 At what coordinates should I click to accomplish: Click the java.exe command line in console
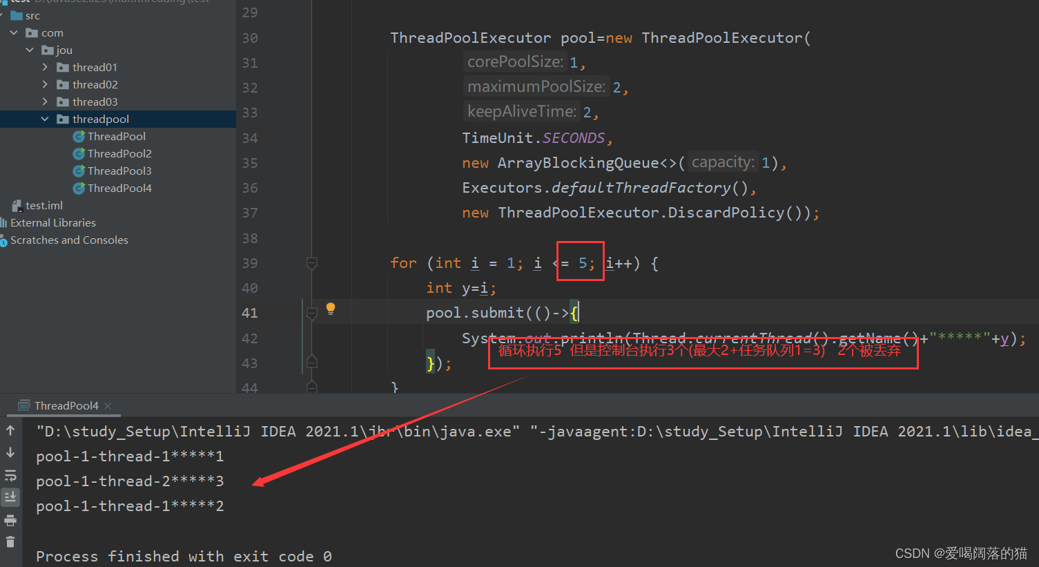(x=537, y=431)
